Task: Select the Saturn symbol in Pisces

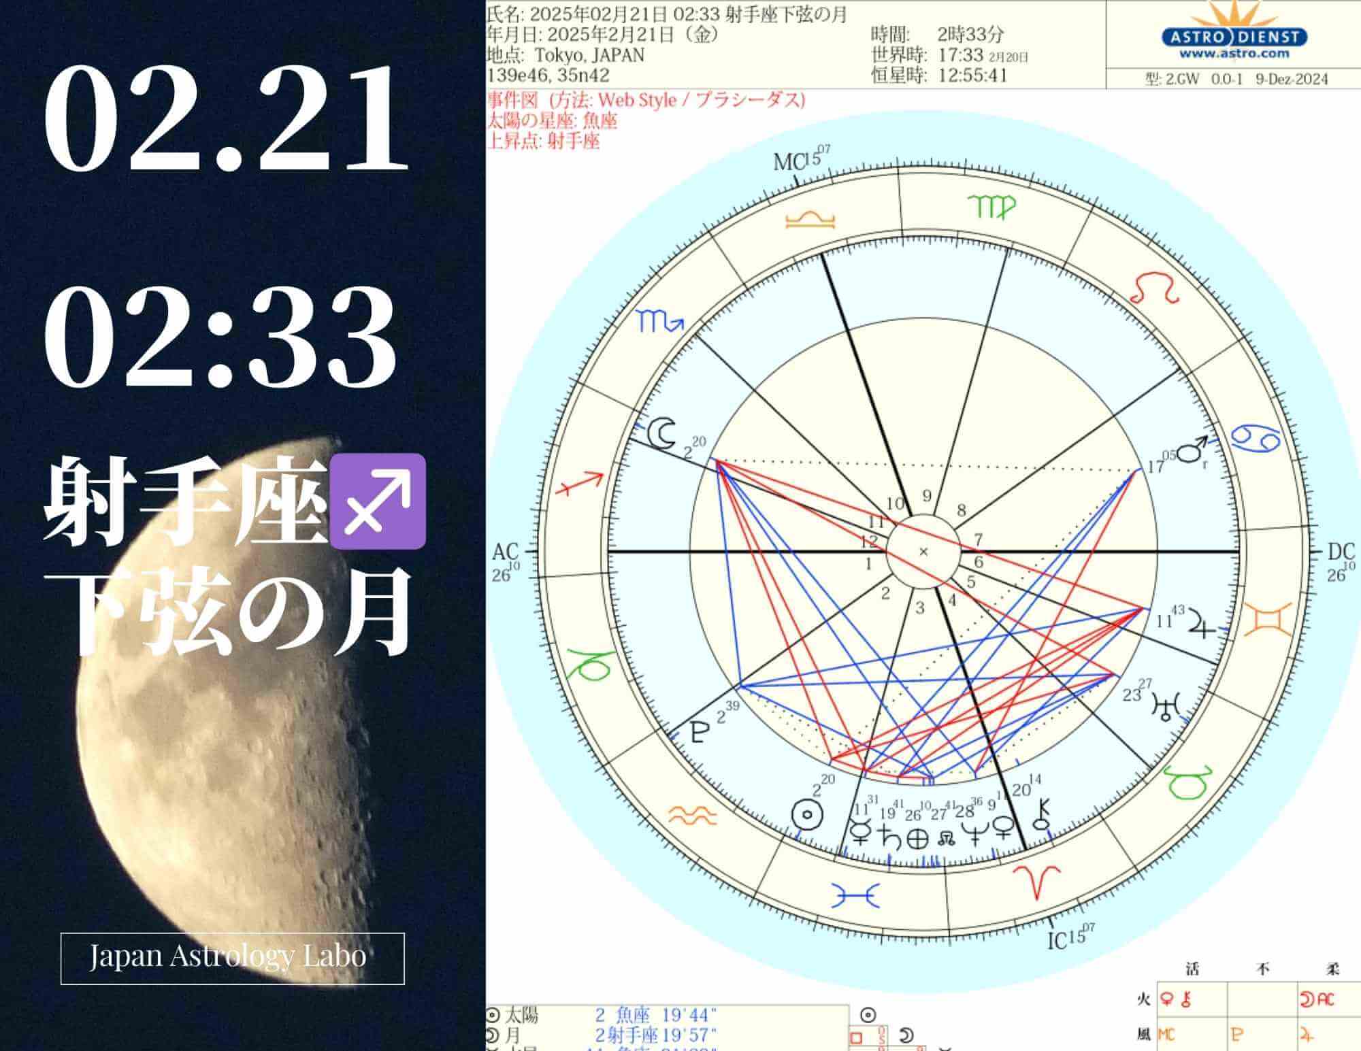Action: click(889, 837)
